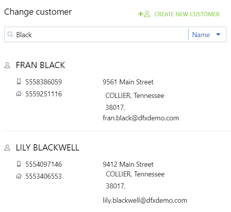Screen dimensions: 231x212
Task: Click the add-customer plus person icon
Action: click(144, 14)
